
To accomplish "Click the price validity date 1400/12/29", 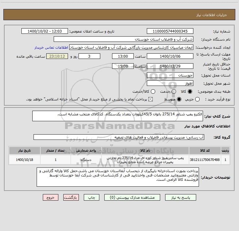I will [170, 66].
